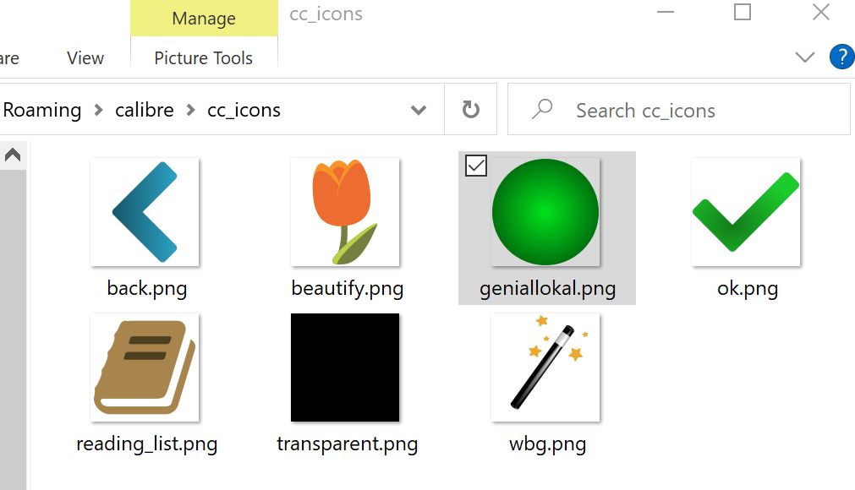The height and width of the screenshot is (490, 855).
Task: Select the back.png chevron icon
Action: (145, 212)
